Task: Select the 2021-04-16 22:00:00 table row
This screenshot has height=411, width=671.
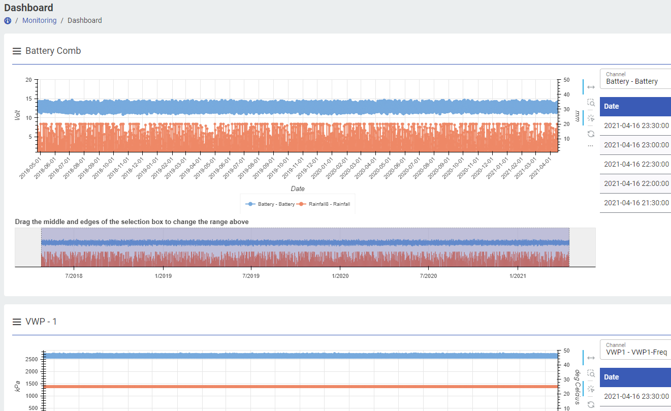Action: [636, 183]
